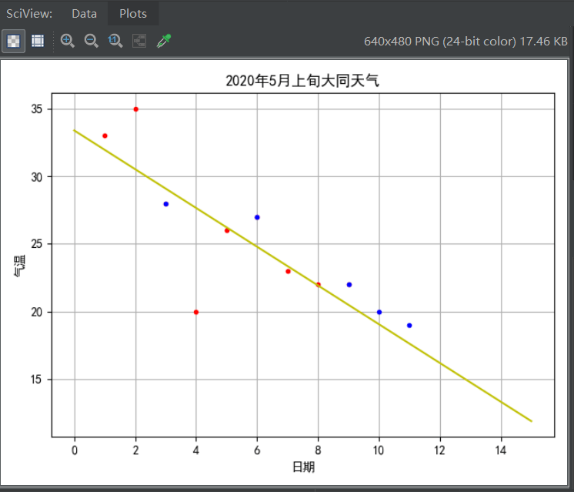This screenshot has height=492, width=574.
Task: Toggle the grid overlay icon
Action: [38, 41]
